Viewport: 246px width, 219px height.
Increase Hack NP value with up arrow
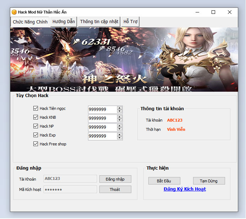pyautogui.click(x=120, y=126)
